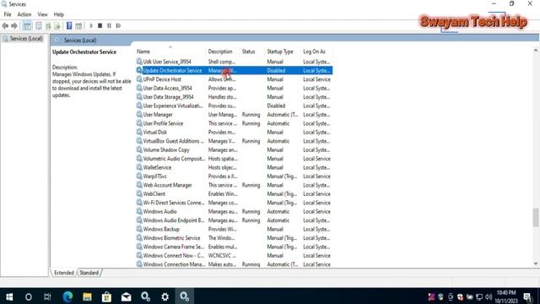The width and height of the screenshot is (540, 304).
Task: Select the User Experience Virtualization service
Action: click(x=234, y=106)
